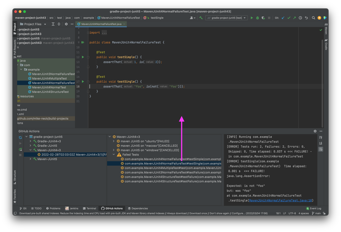Click the scroll up icon in log pane
This screenshot has width=341, height=232.
pos(321,138)
